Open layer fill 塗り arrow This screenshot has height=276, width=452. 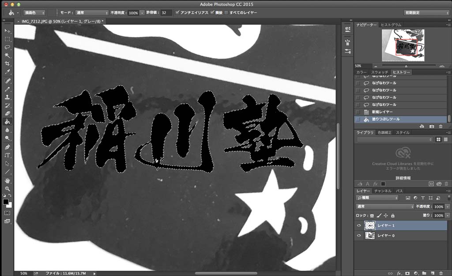click(448, 216)
